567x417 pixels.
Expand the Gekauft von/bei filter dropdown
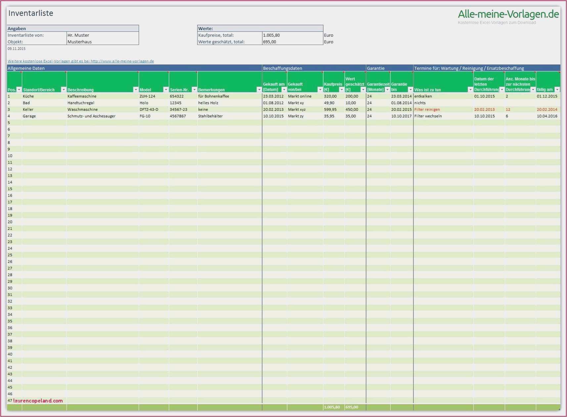[x=320, y=90]
